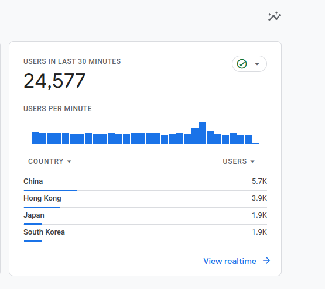This screenshot has width=325, height=289.
Task: Select the South Korea country row
Action: click(145, 233)
